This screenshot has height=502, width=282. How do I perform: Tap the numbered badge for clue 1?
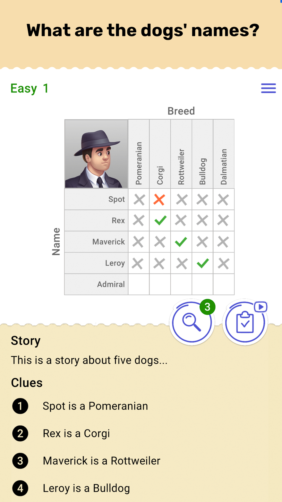pyautogui.click(x=20, y=406)
